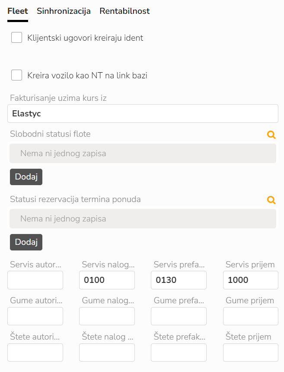Select Servis prijem field with value 1000
Image resolution: width=284 pixels, height=372 pixels.
(x=250, y=280)
